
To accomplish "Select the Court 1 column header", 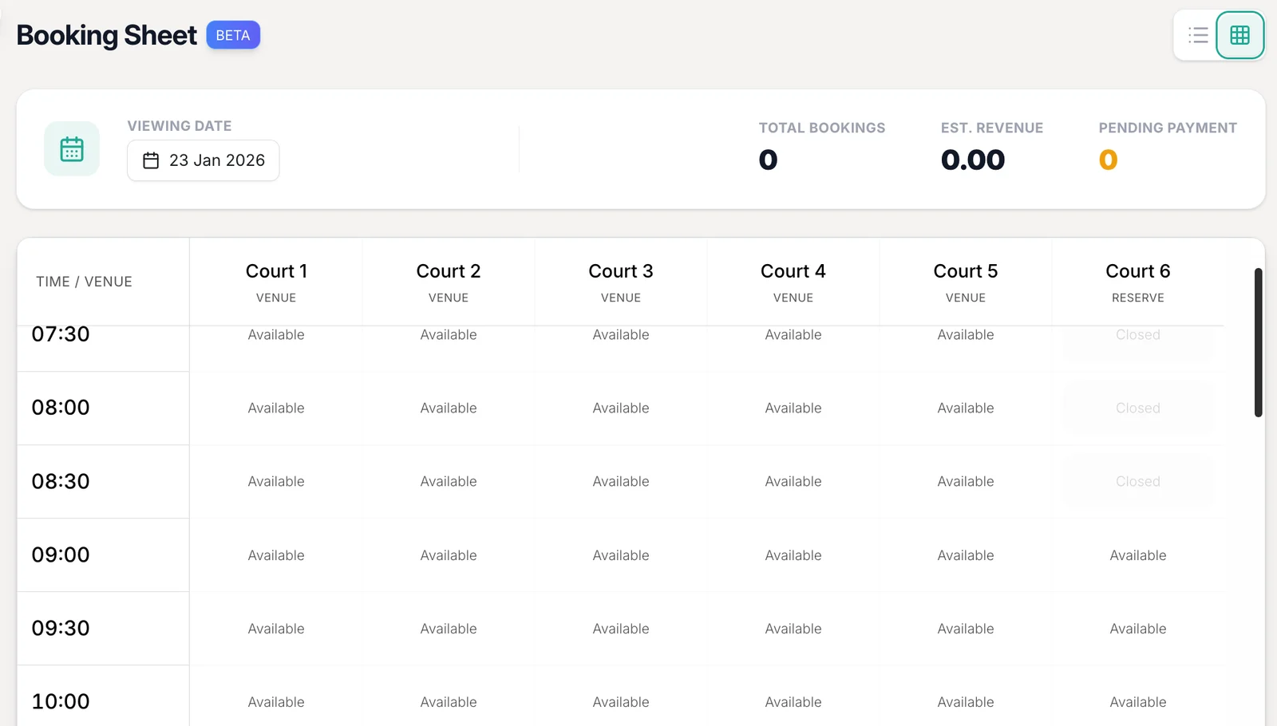I will (x=276, y=282).
